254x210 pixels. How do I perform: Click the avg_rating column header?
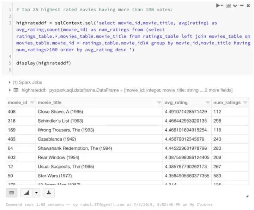click(176, 103)
